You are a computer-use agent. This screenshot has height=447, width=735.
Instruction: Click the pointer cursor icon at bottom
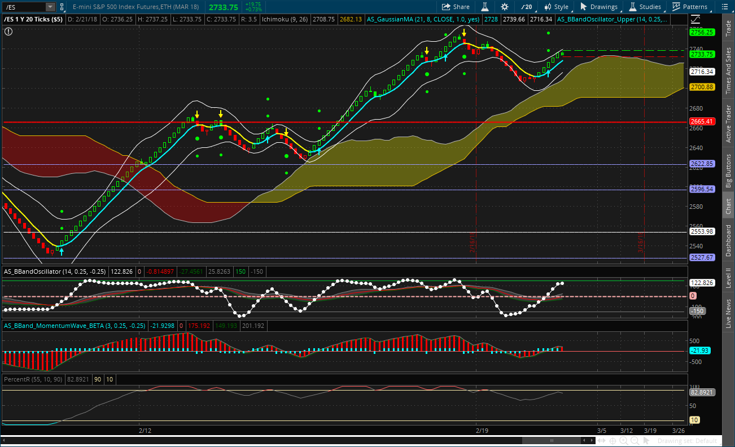coord(646,440)
